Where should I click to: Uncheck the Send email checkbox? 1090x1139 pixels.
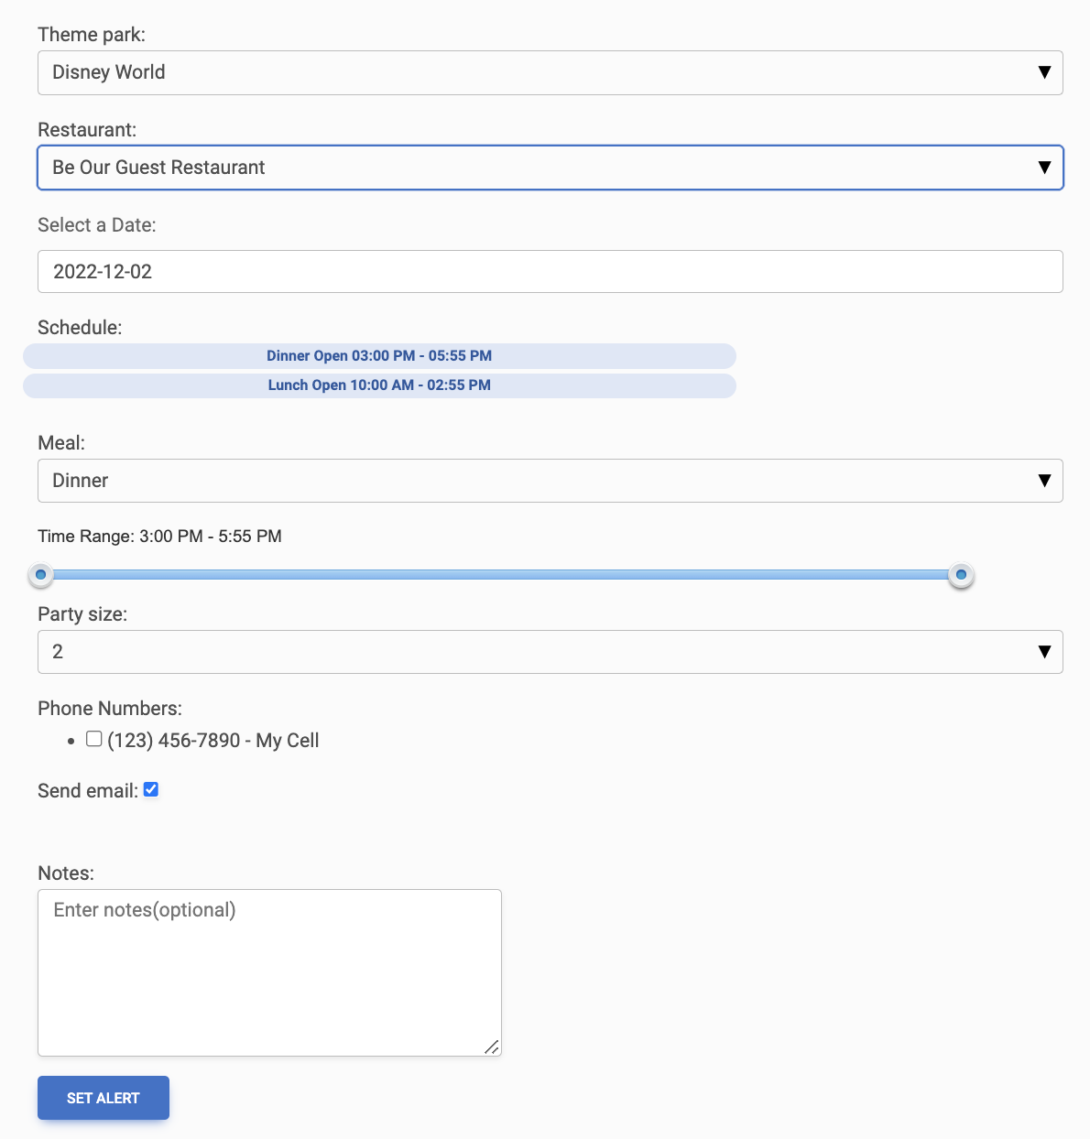click(x=151, y=789)
